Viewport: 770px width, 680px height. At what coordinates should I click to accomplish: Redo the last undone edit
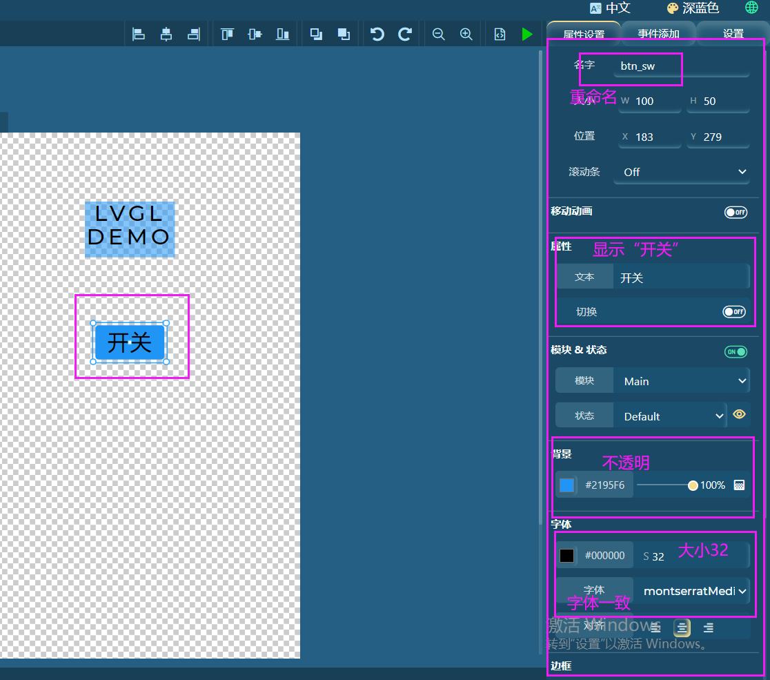tap(404, 34)
